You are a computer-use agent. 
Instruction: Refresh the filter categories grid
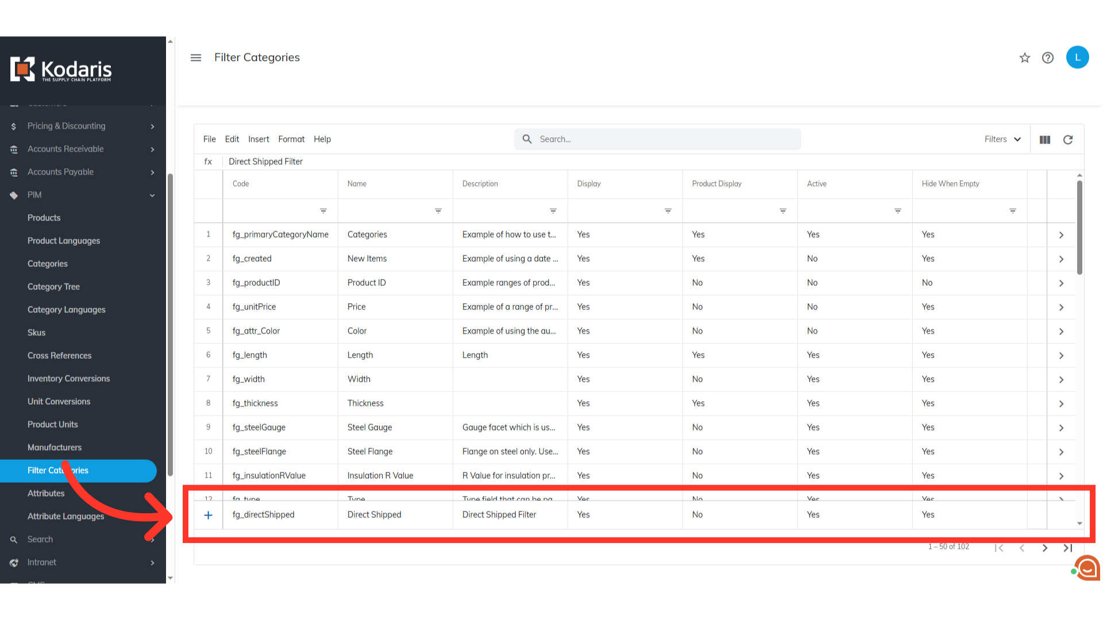[x=1068, y=139]
